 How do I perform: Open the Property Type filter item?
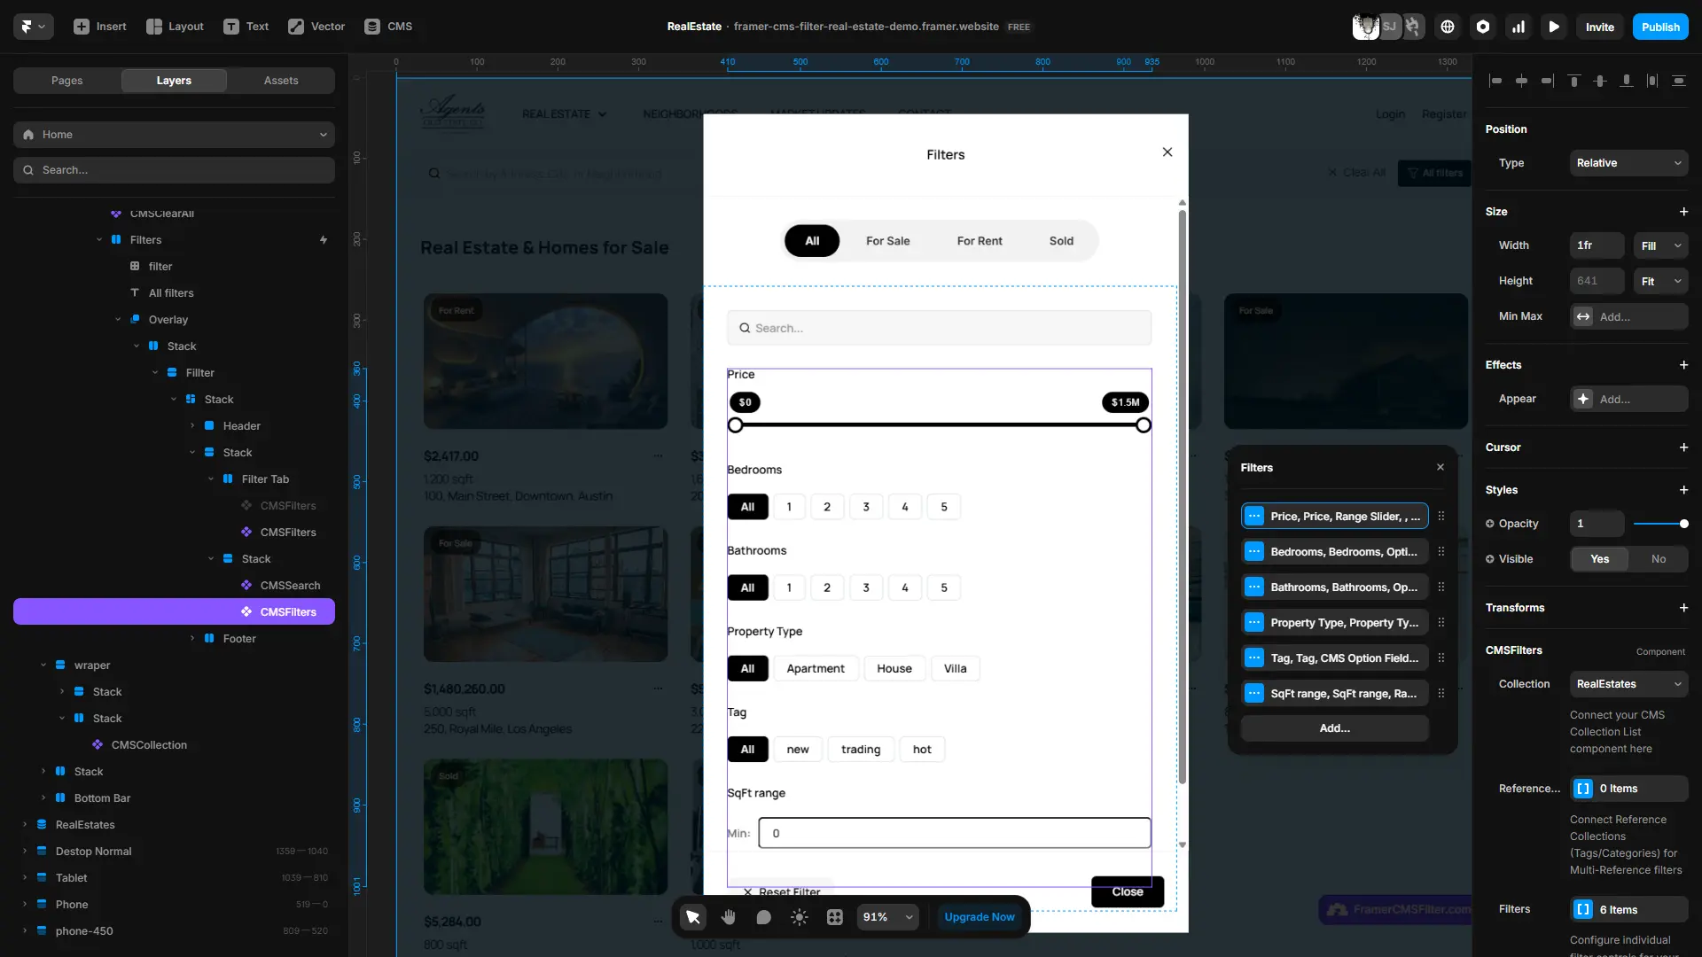click(x=1335, y=622)
